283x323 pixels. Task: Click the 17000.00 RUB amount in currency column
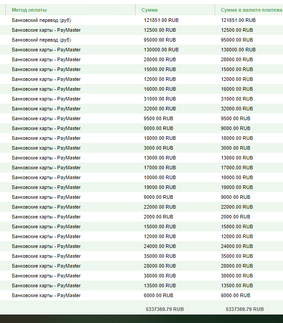(x=237, y=168)
